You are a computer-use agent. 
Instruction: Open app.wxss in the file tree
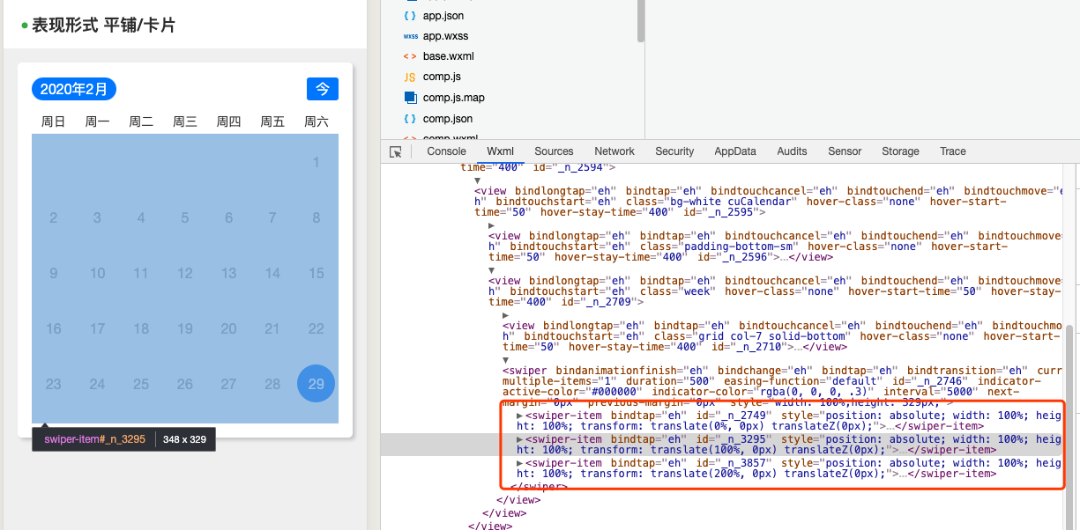(x=446, y=36)
